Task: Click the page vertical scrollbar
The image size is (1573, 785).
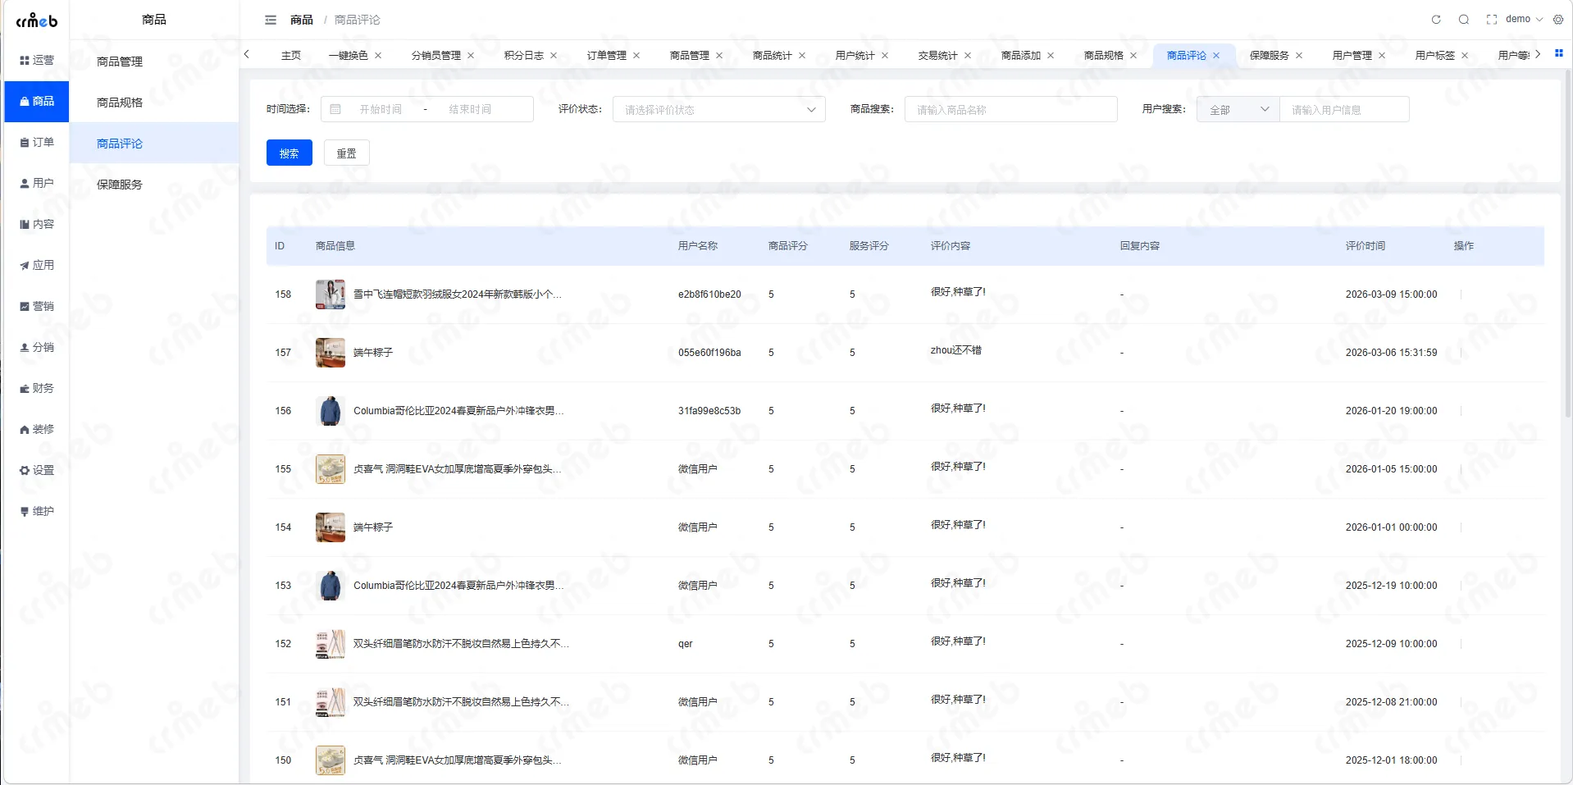Action: (x=1567, y=246)
